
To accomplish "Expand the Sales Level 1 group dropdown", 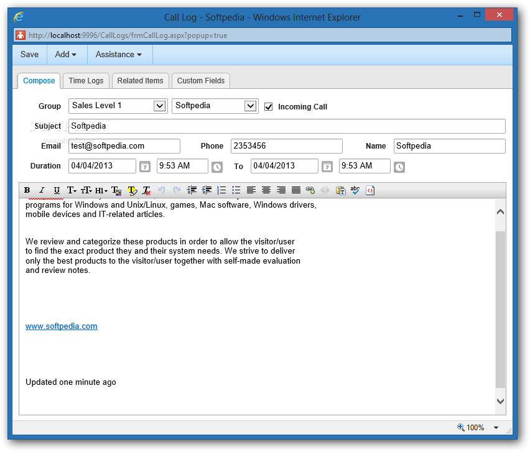I will tap(159, 106).
